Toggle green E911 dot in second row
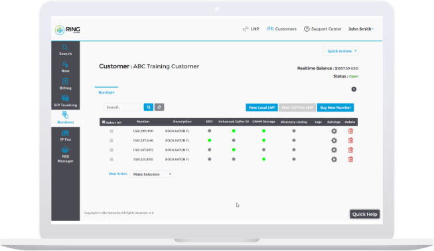434x251 pixels. tap(210, 141)
